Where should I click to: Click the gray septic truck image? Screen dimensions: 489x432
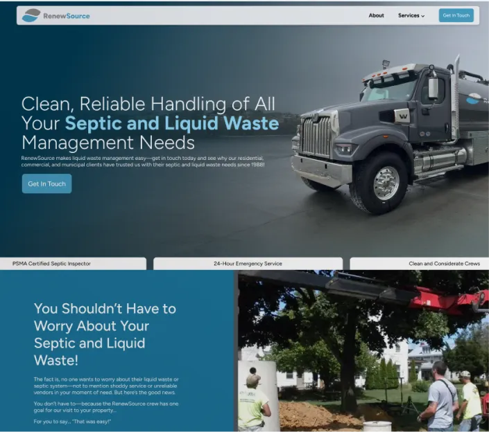pyautogui.click(x=390, y=136)
